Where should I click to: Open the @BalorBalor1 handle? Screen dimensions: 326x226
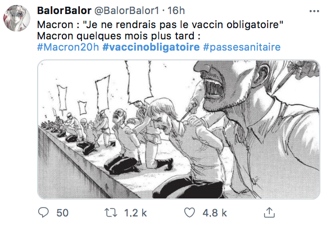(127, 10)
